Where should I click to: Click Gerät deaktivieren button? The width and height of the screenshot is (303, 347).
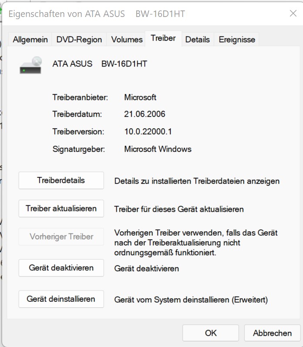[61, 268]
